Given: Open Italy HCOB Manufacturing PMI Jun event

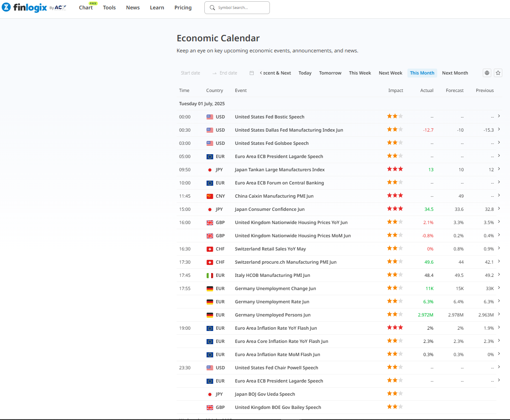Looking at the screenshot, I should [272, 275].
